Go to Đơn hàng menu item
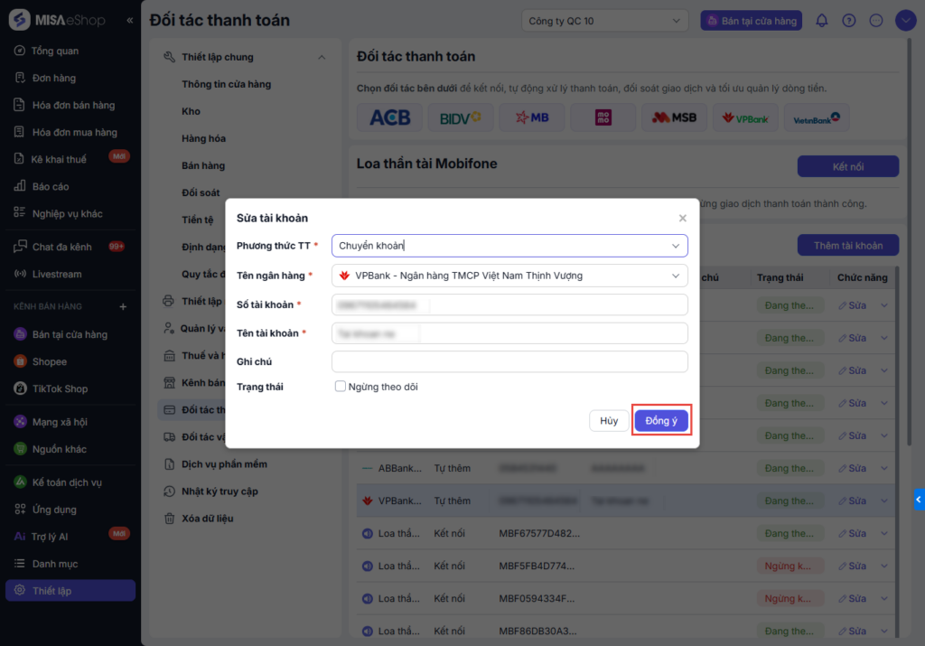Screen dimensions: 925x646 tap(53, 78)
